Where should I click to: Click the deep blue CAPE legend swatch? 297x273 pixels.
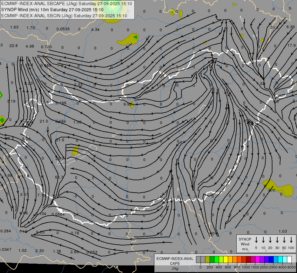click(x=271, y=260)
